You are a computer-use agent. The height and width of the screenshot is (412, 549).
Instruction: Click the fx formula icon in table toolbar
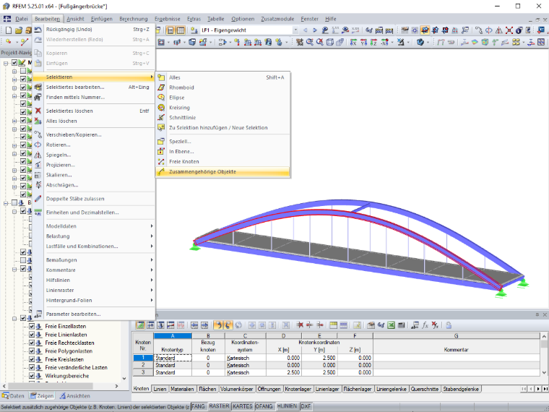425,325
